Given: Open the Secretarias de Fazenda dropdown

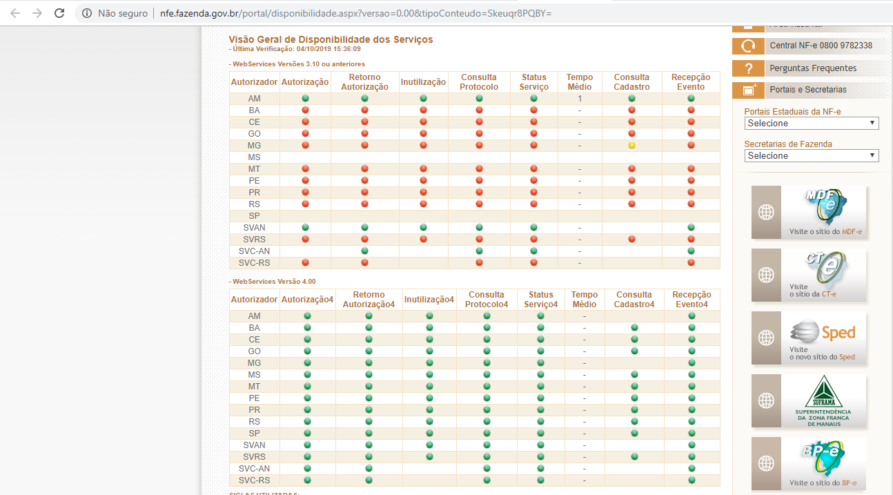Looking at the screenshot, I should click(x=812, y=155).
